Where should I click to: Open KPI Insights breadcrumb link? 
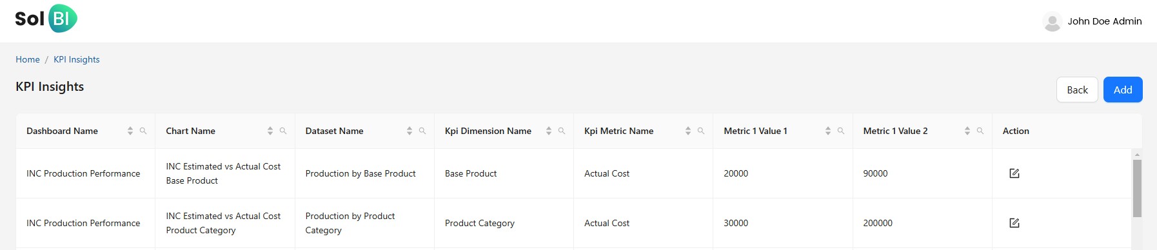77,59
